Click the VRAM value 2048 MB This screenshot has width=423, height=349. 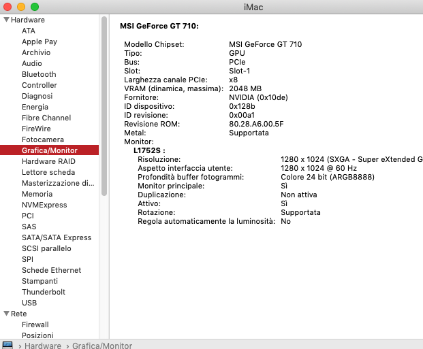pyautogui.click(x=245, y=88)
